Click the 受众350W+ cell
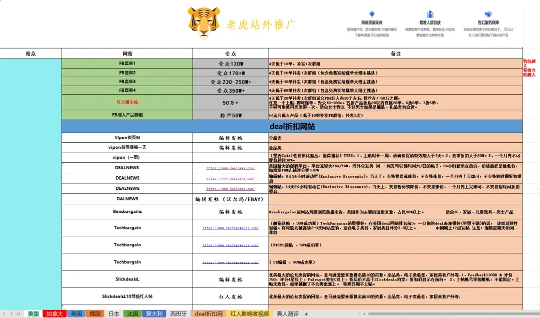The height and width of the screenshot is (318, 540). (x=230, y=90)
